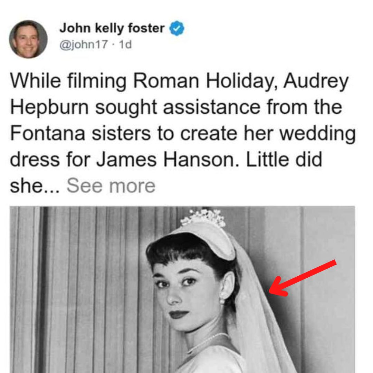Viewport: 373px width, 373px height.
Task: Expand the post with See more
Action: click(x=111, y=186)
